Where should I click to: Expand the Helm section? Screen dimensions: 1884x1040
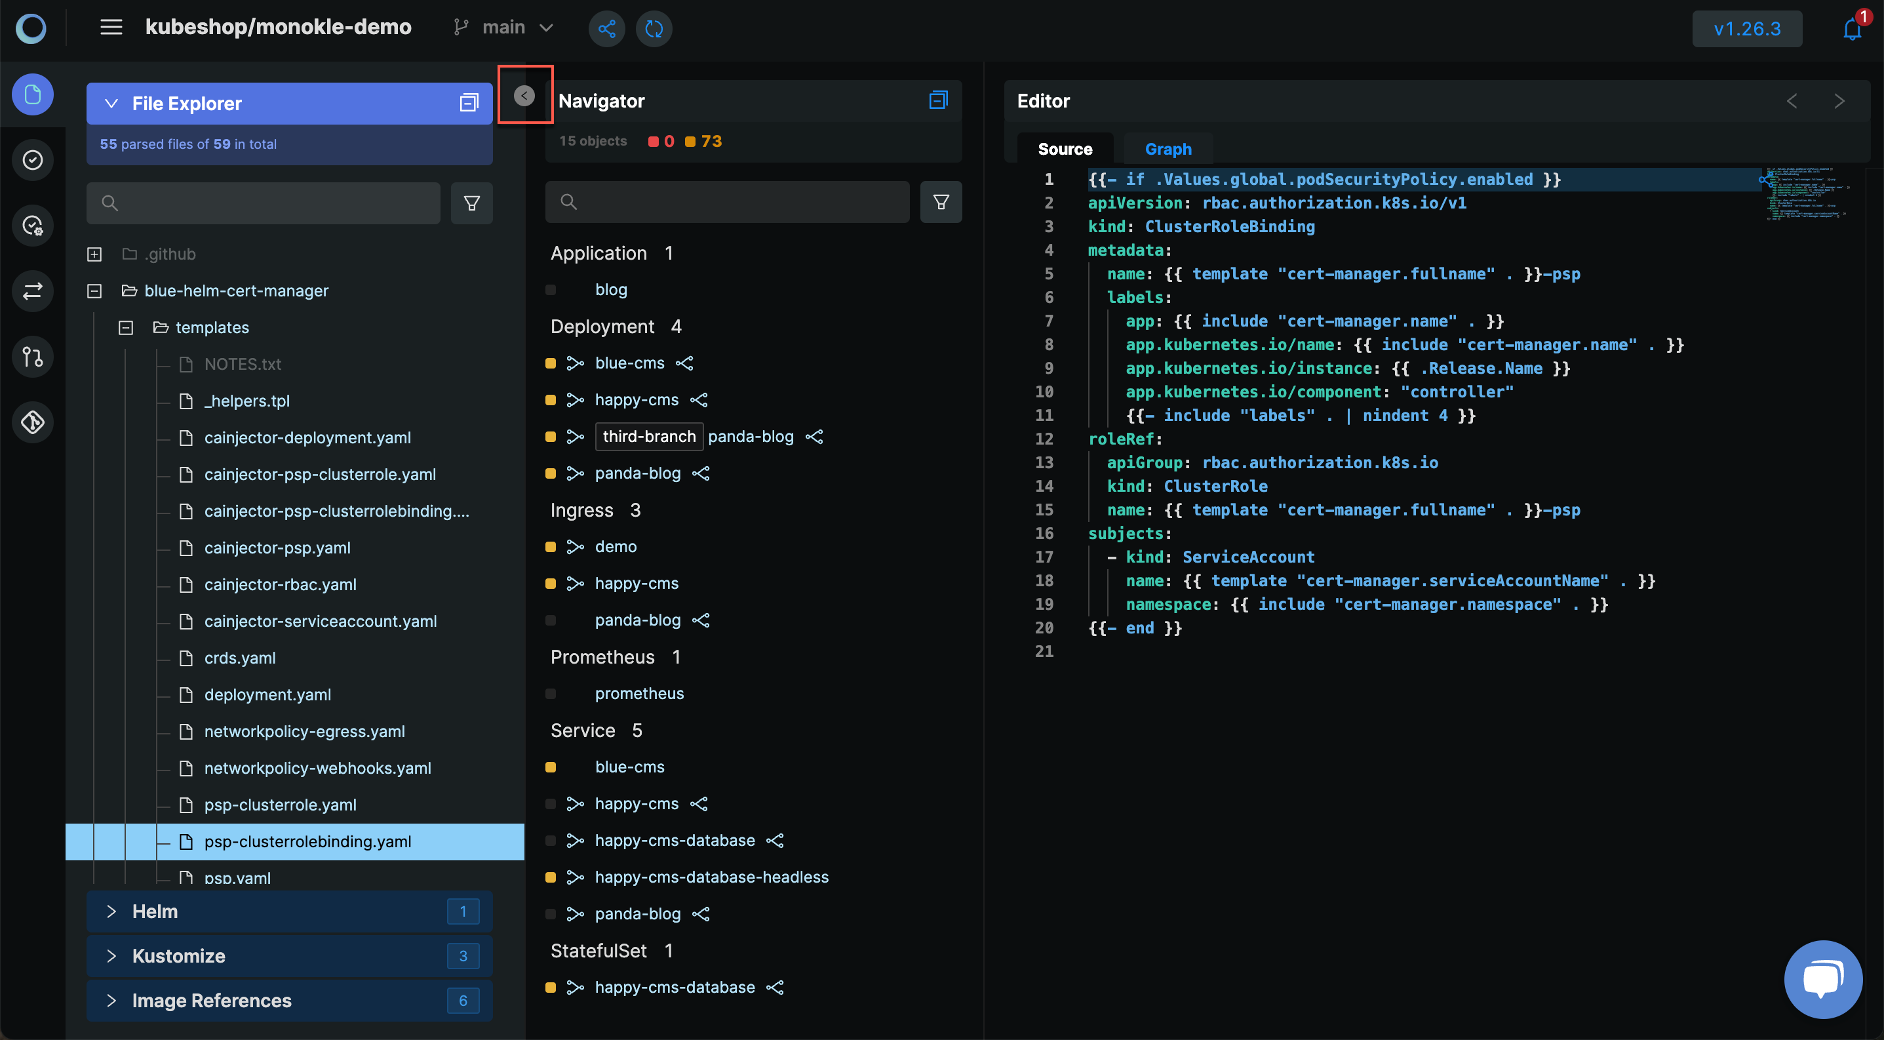coord(109,911)
